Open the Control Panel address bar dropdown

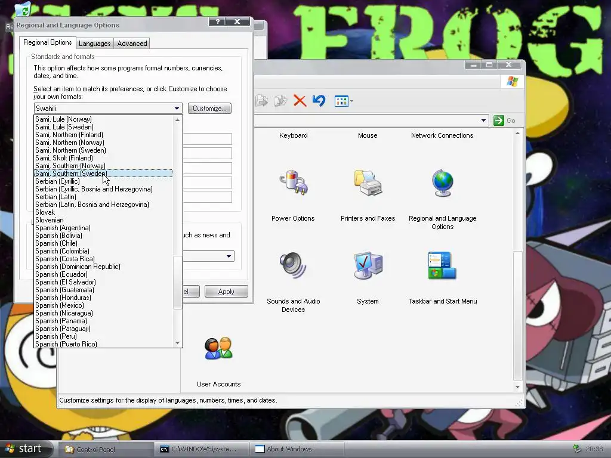tap(483, 120)
